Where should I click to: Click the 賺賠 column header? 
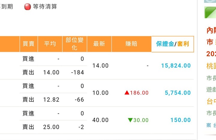pos(131,44)
